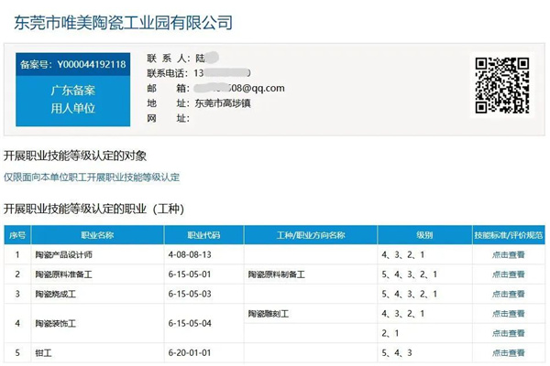The image size is (550, 366).
Task: Click the 备案号 Y000044192118 badge
Action: coord(73,64)
